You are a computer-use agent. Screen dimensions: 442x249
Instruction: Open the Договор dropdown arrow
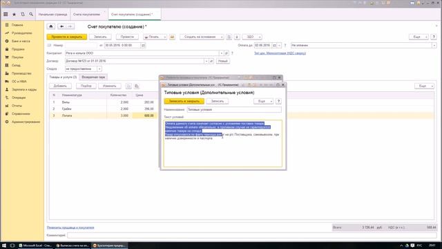coord(206,61)
